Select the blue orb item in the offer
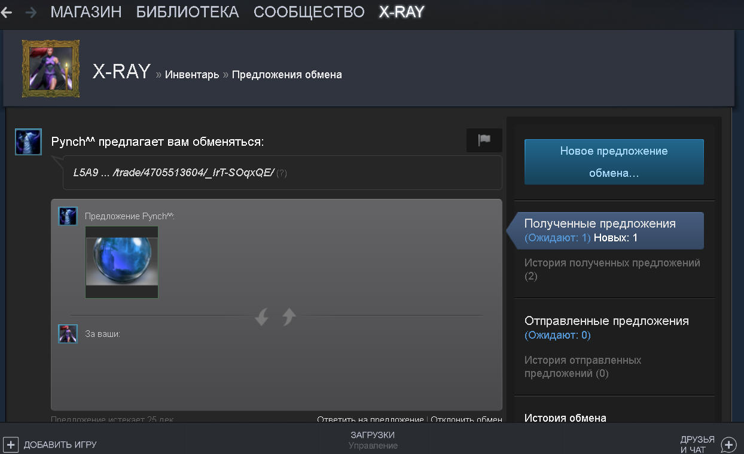The height and width of the screenshot is (454, 744). point(122,262)
